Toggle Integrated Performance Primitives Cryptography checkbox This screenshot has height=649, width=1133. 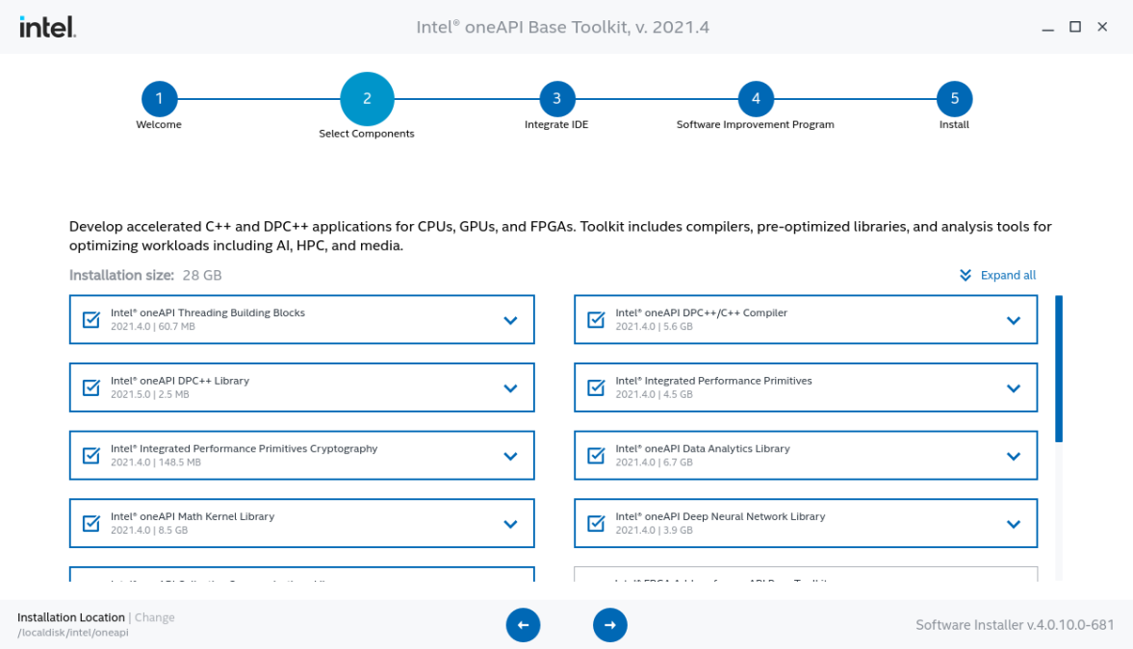[x=91, y=455]
